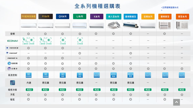The height and width of the screenshot is (108, 193).
Task: Click the 內建 cell text
Action: [x=29, y=83]
